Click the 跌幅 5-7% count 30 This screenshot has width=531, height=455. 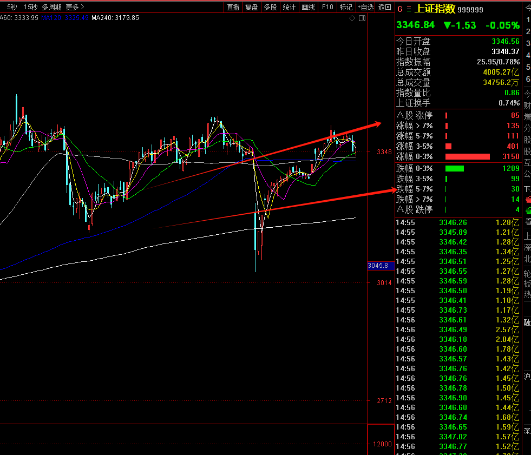click(x=515, y=189)
